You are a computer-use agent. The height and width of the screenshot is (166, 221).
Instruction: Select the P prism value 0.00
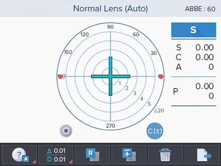pos(204,86)
